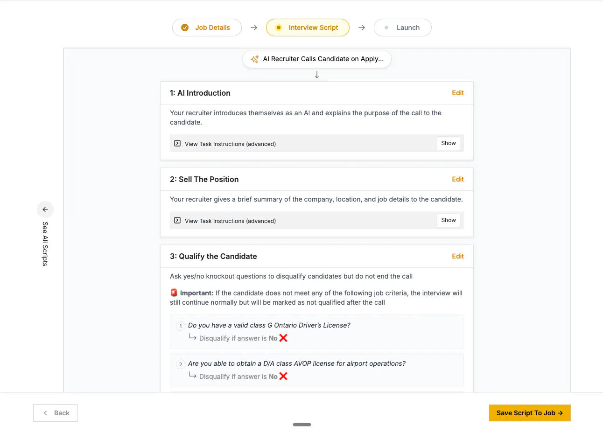Image resolution: width=603 pixels, height=433 pixels.
Task: Click the sparkle icon in AI Recruiter Calls pill
Action: click(255, 59)
